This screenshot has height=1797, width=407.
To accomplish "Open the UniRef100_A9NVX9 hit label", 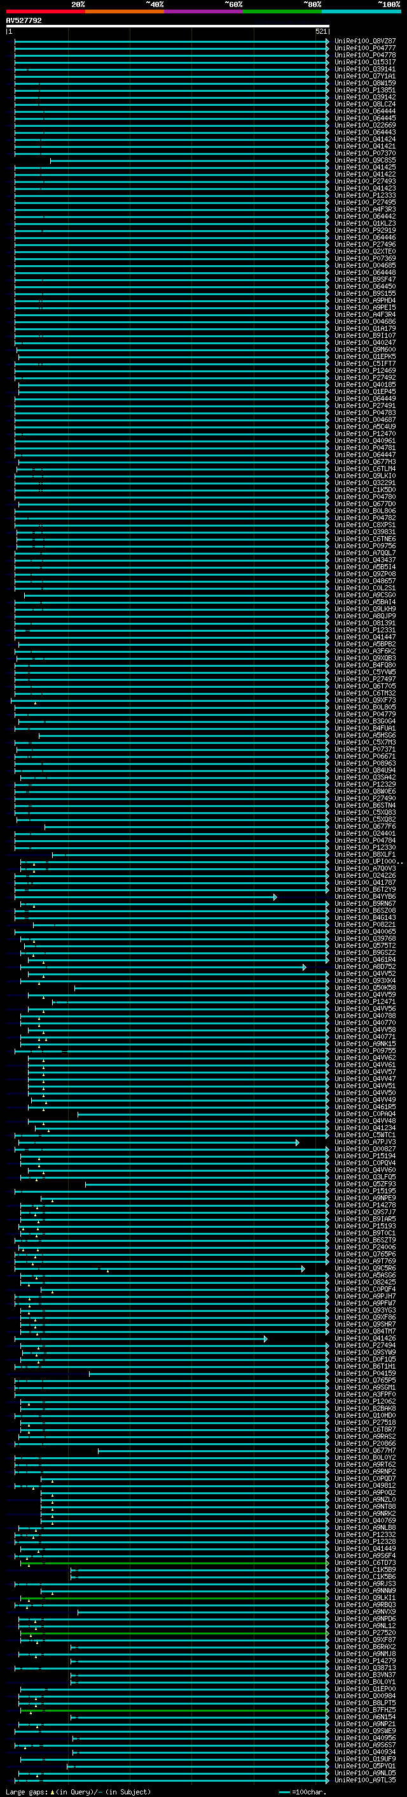I will click(x=365, y=1611).
